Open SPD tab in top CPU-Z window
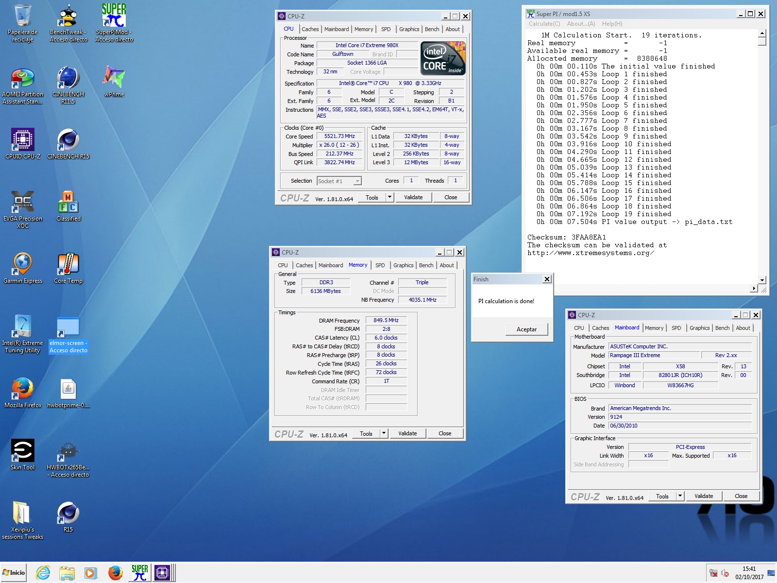 coord(386,29)
